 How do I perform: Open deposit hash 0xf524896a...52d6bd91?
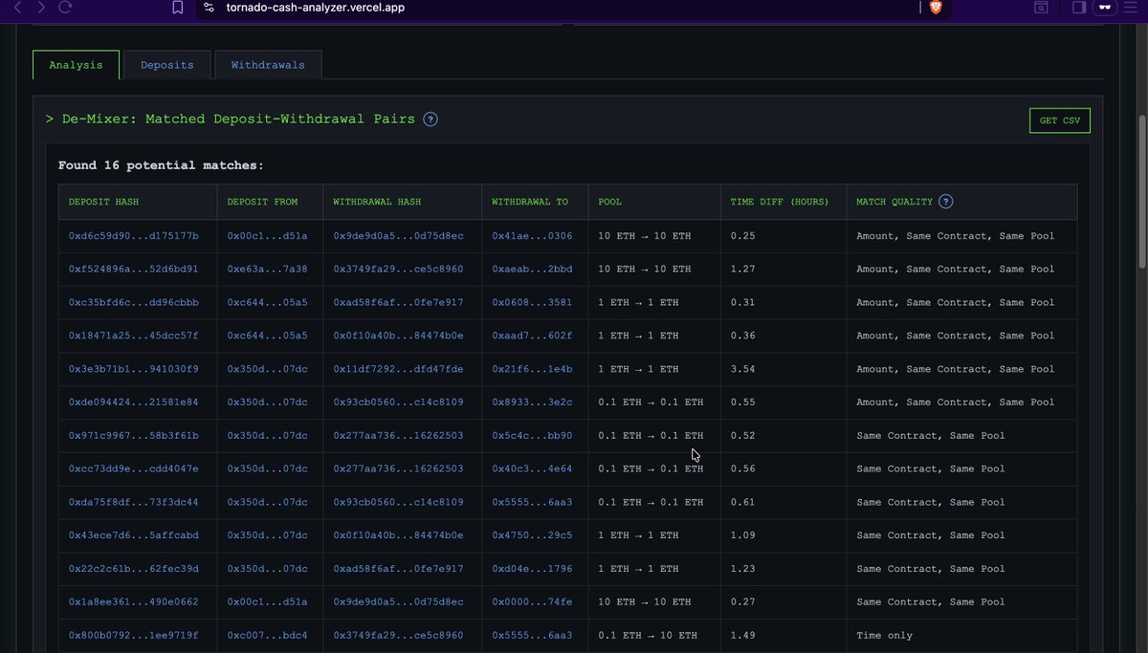134,269
